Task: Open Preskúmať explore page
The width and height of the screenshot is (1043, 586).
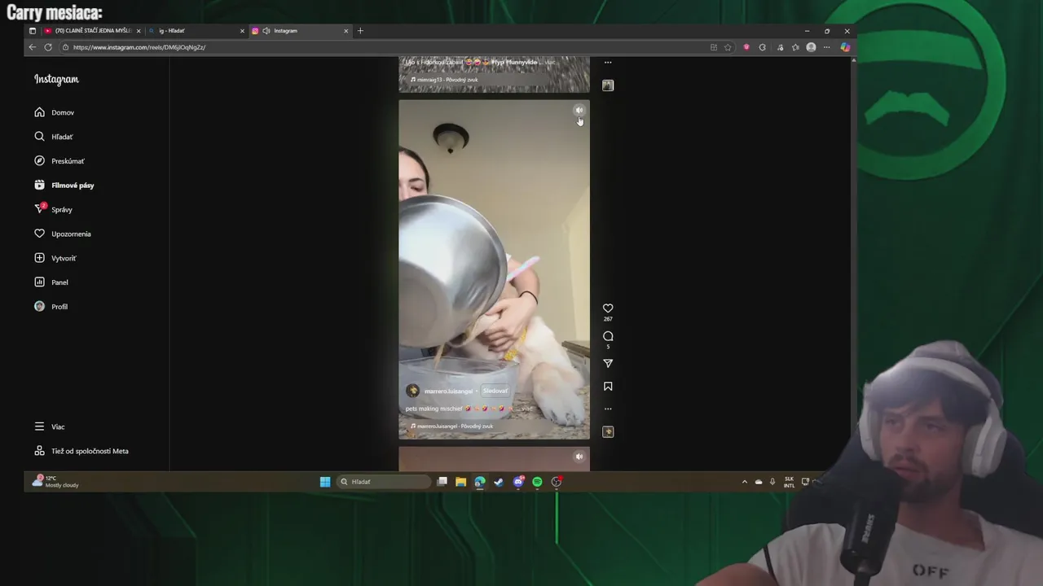Action: [59, 161]
